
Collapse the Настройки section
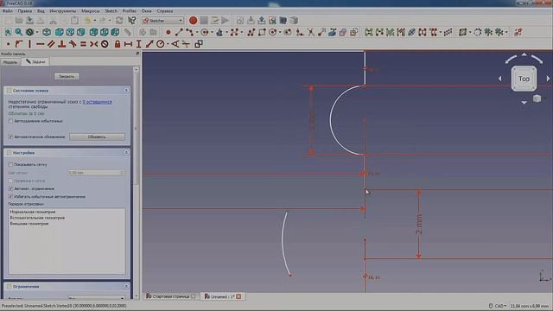click(126, 153)
